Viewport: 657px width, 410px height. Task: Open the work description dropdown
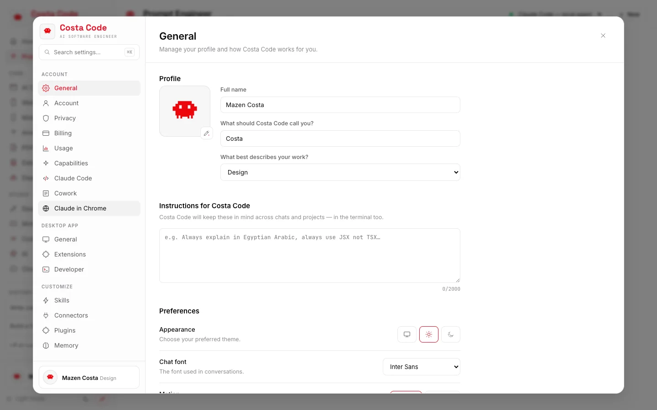click(x=340, y=172)
